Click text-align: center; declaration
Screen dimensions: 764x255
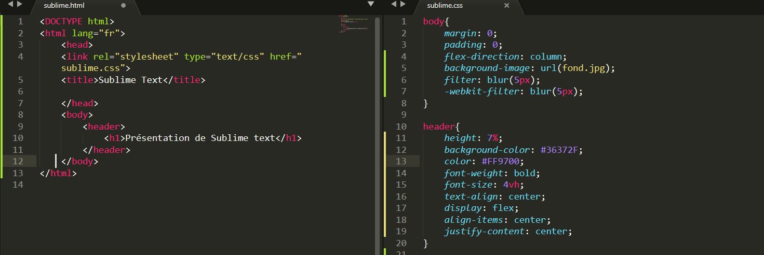coord(495,196)
